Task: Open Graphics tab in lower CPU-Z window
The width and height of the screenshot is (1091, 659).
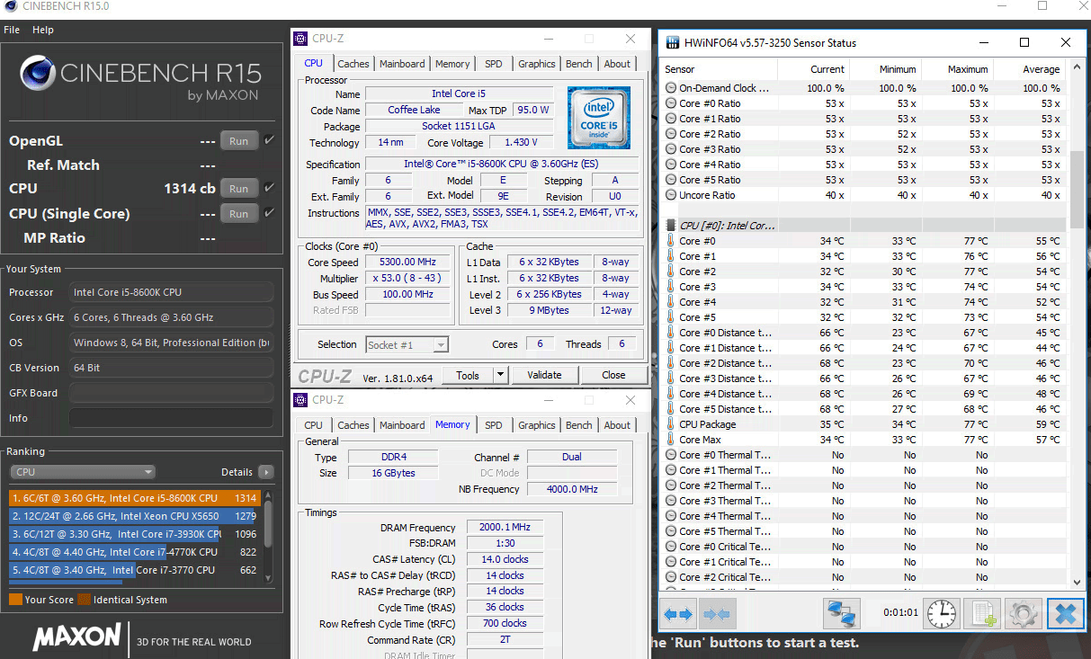Action: (x=537, y=425)
